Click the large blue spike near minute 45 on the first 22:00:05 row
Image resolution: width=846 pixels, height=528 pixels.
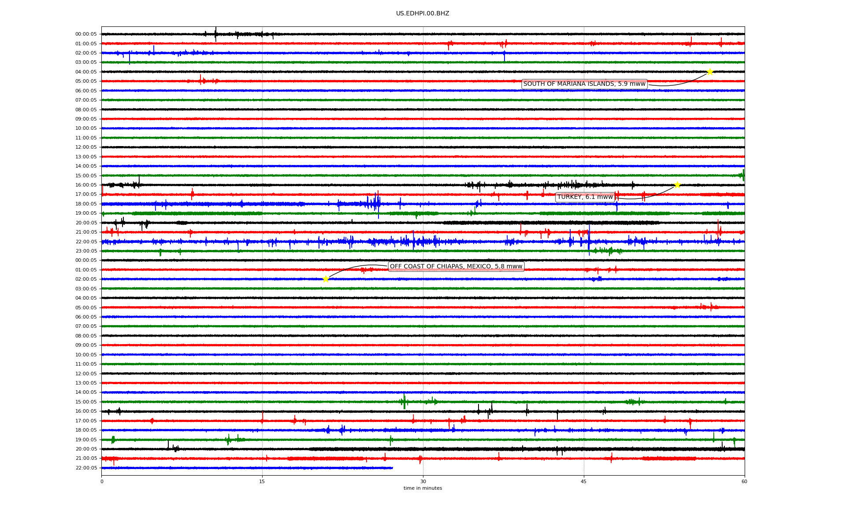pyautogui.click(x=589, y=241)
